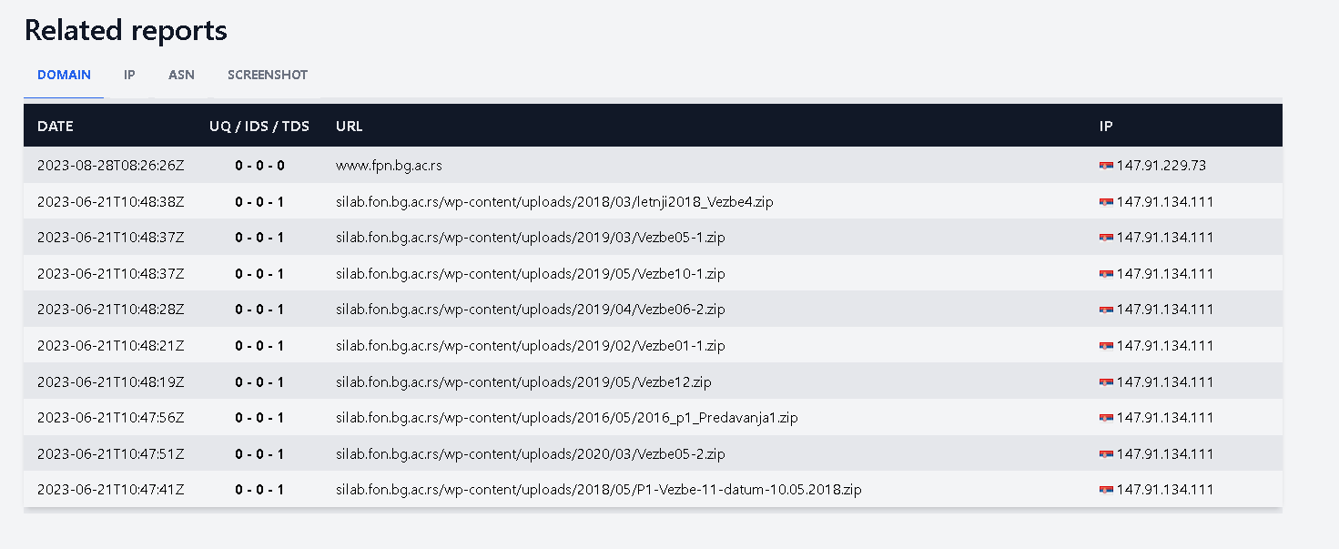Open the Vezbe05-2.zip URL report

[531, 454]
